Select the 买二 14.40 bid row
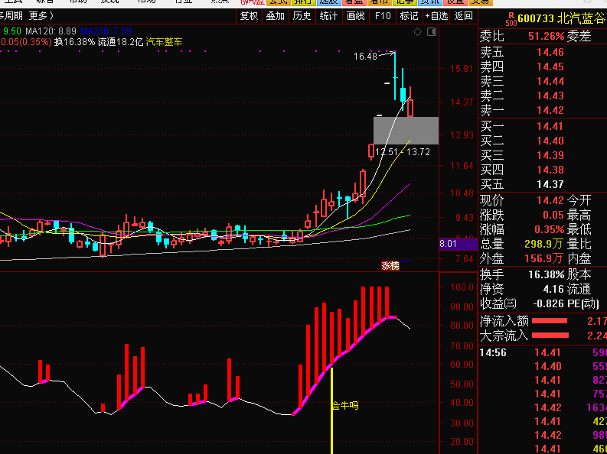 pos(543,141)
